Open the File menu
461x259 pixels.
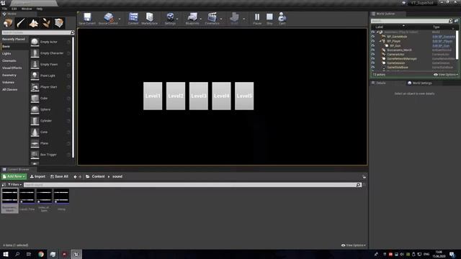point(5,9)
